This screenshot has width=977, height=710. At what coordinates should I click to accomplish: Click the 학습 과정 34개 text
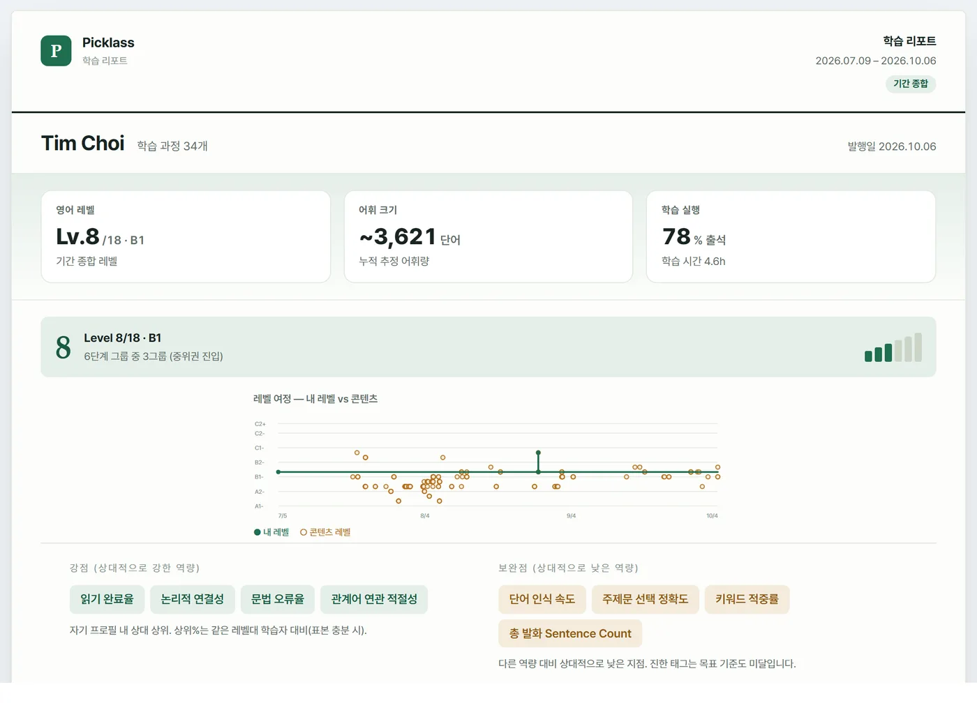coord(172,146)
